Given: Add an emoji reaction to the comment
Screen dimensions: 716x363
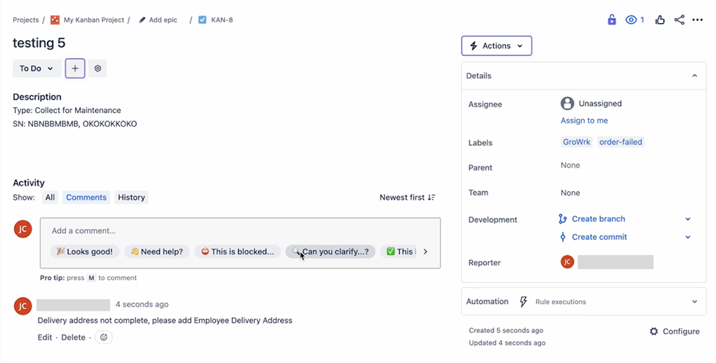Looking at the screenshot, I should pyautogui.click(x=103, y=337).
